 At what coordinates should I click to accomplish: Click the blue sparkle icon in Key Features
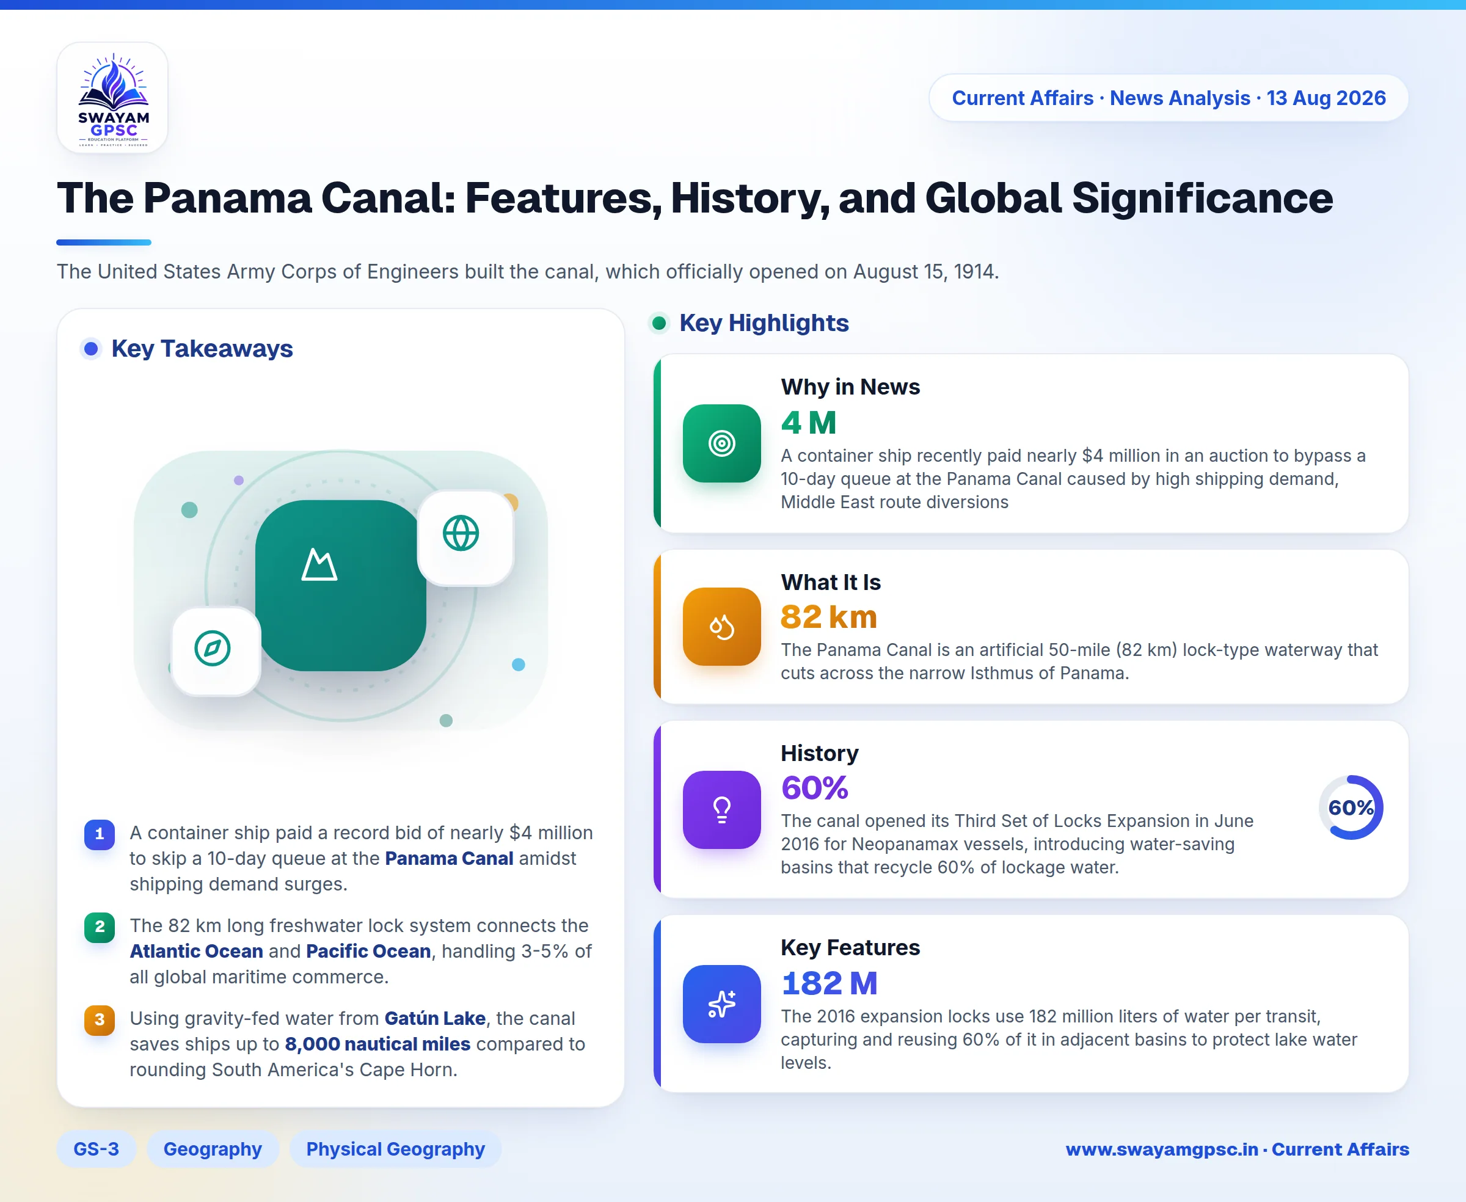[x=721, y=1004]
